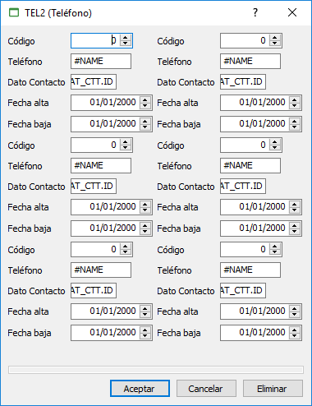Click the empty progress bar above the buttons
This screenshot has width=312, height=406.
pyautogui.click(x=156, y=370)
